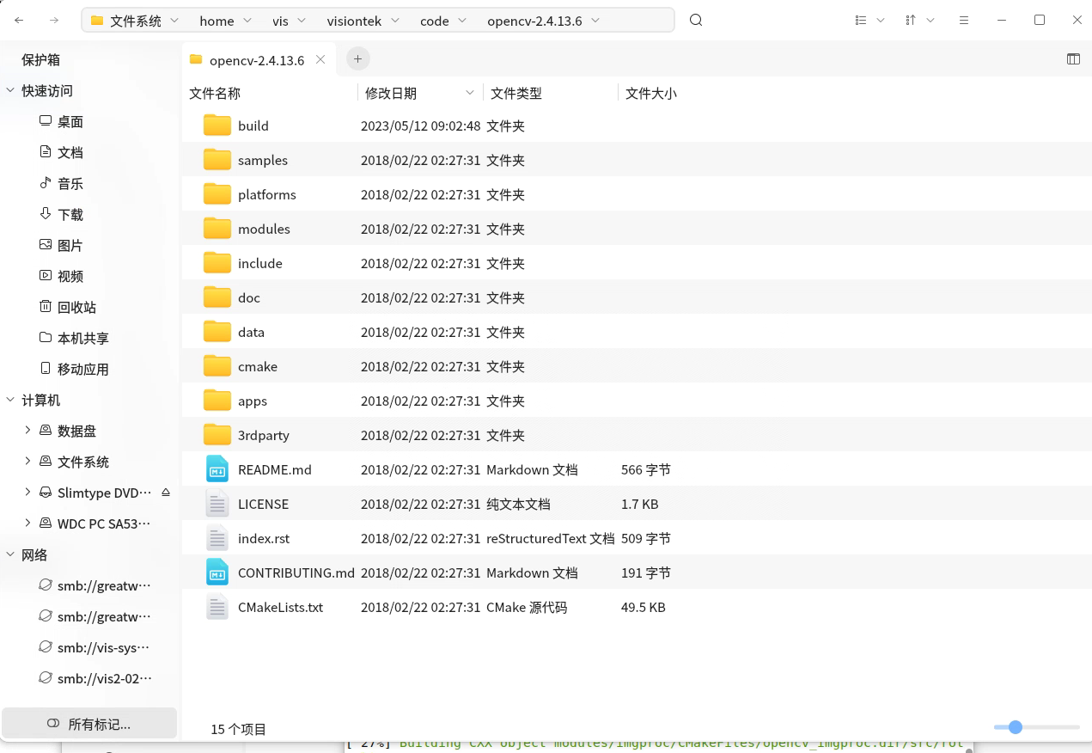Viewport: 1092px width, 753px height.
Task: Close the opencv-2.4.13.6 tab
Action: point(320,59)
